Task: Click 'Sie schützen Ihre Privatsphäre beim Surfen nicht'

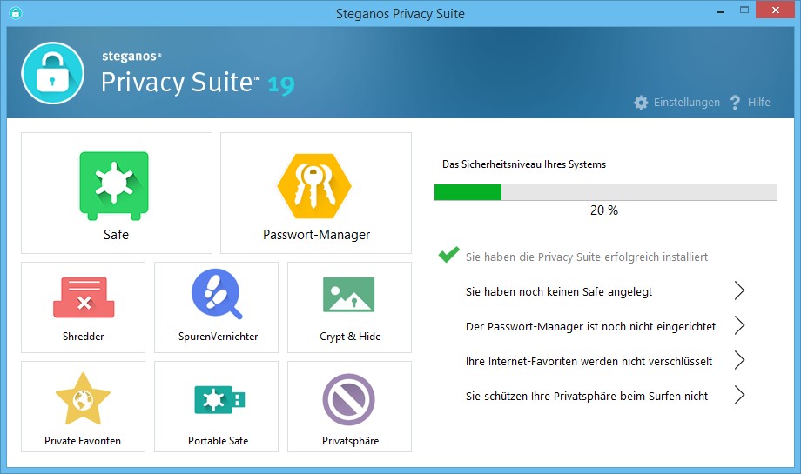Action: [587, 396]
